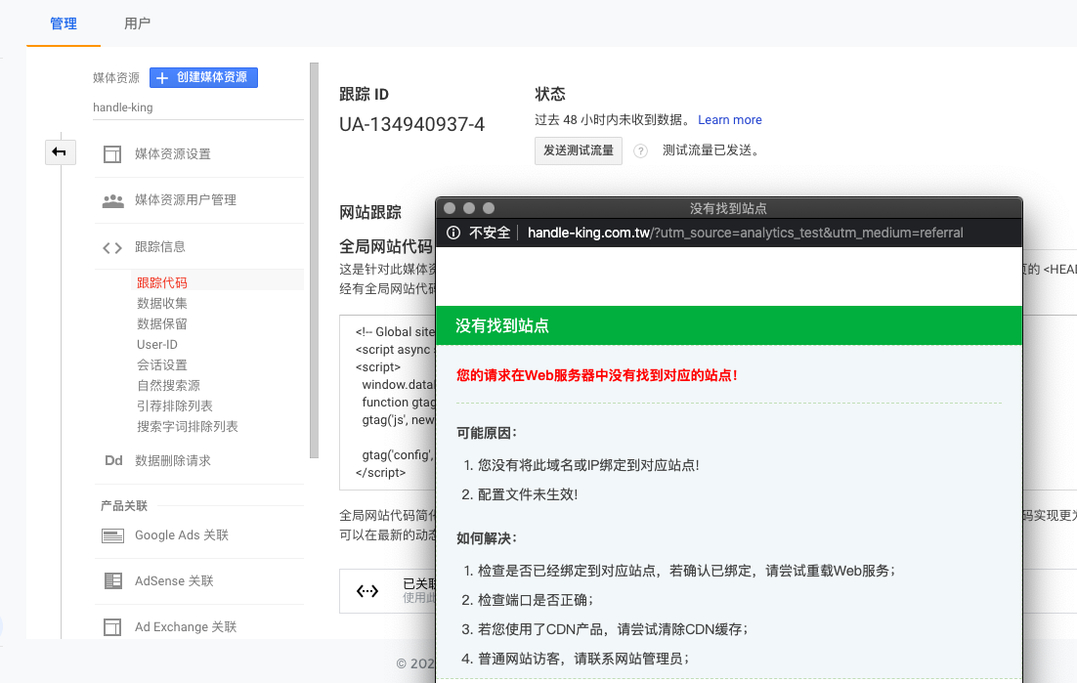Click the 不安全 site info icon
This screenshot has width=1077, height=683.
click(x=453, y=233)
